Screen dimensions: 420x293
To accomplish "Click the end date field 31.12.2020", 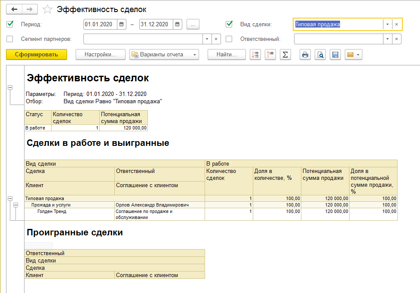I will [x=156, y=25].
